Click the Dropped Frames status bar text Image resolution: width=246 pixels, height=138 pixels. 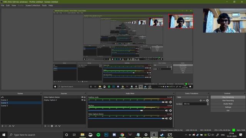[171, 130]
